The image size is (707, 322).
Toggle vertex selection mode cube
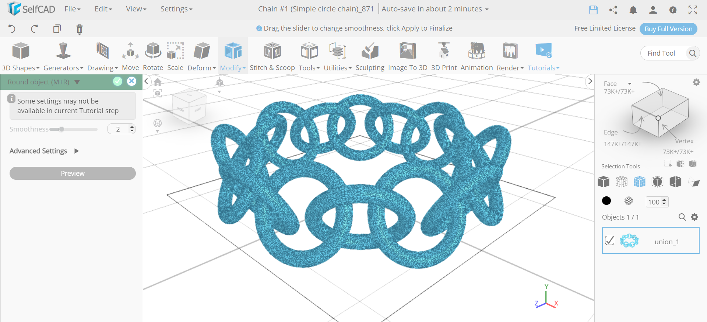pyautogui.click(x=675, y=182)
